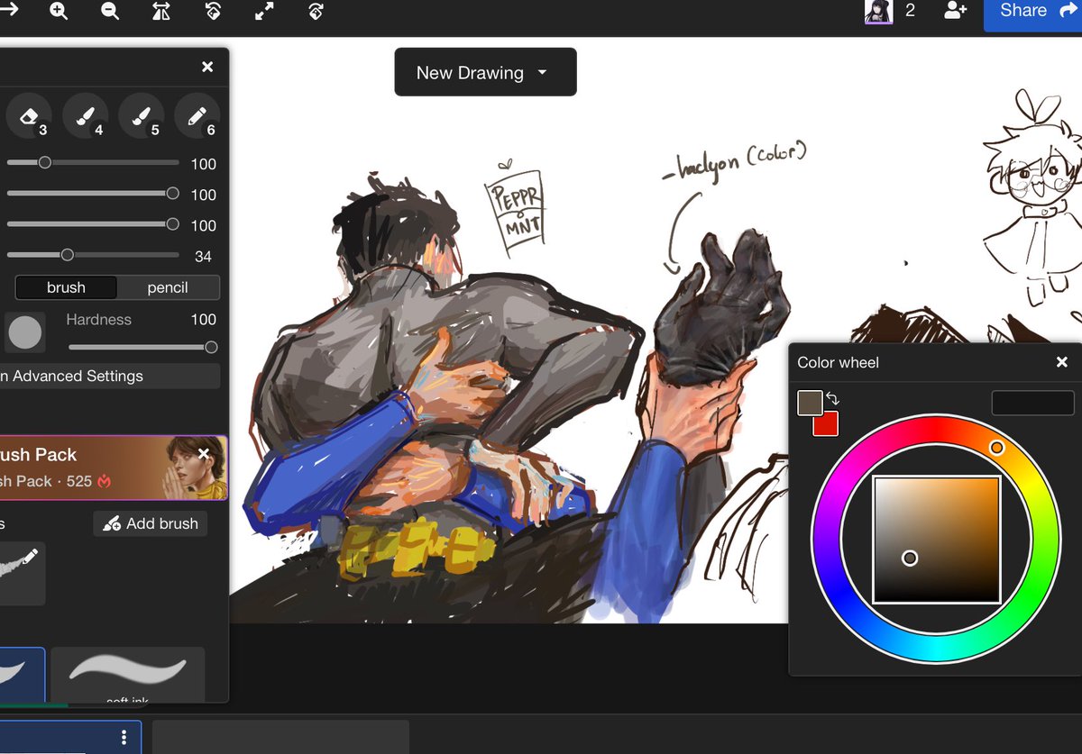This screenshot has width=1082, height=754.
Task: Click the Color wheel panel title
Action: tap(838, 362)
